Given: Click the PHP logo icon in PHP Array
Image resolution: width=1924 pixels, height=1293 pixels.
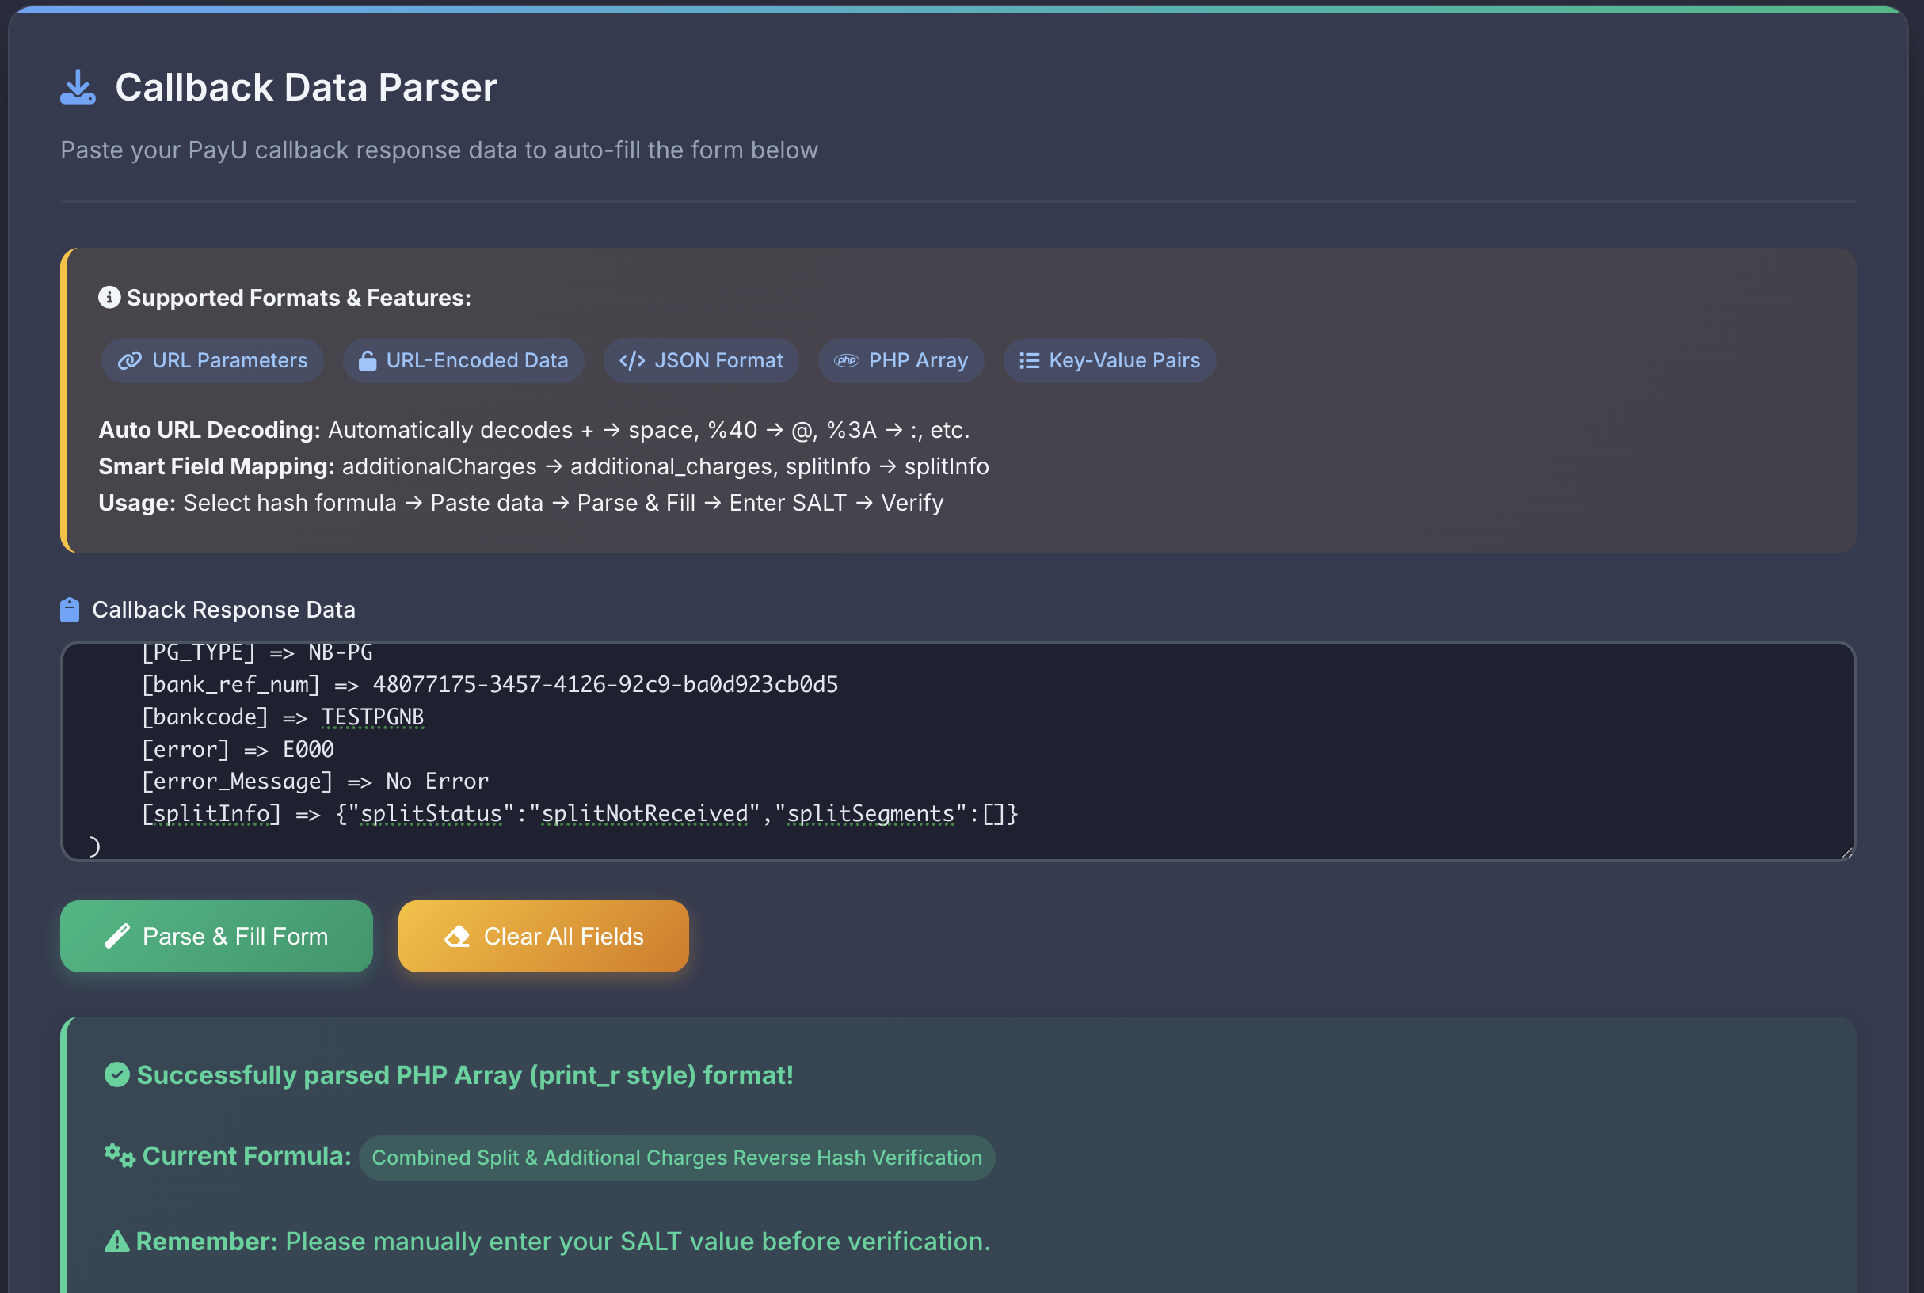Looking at the screenshot, I should [x=846, y=360].
